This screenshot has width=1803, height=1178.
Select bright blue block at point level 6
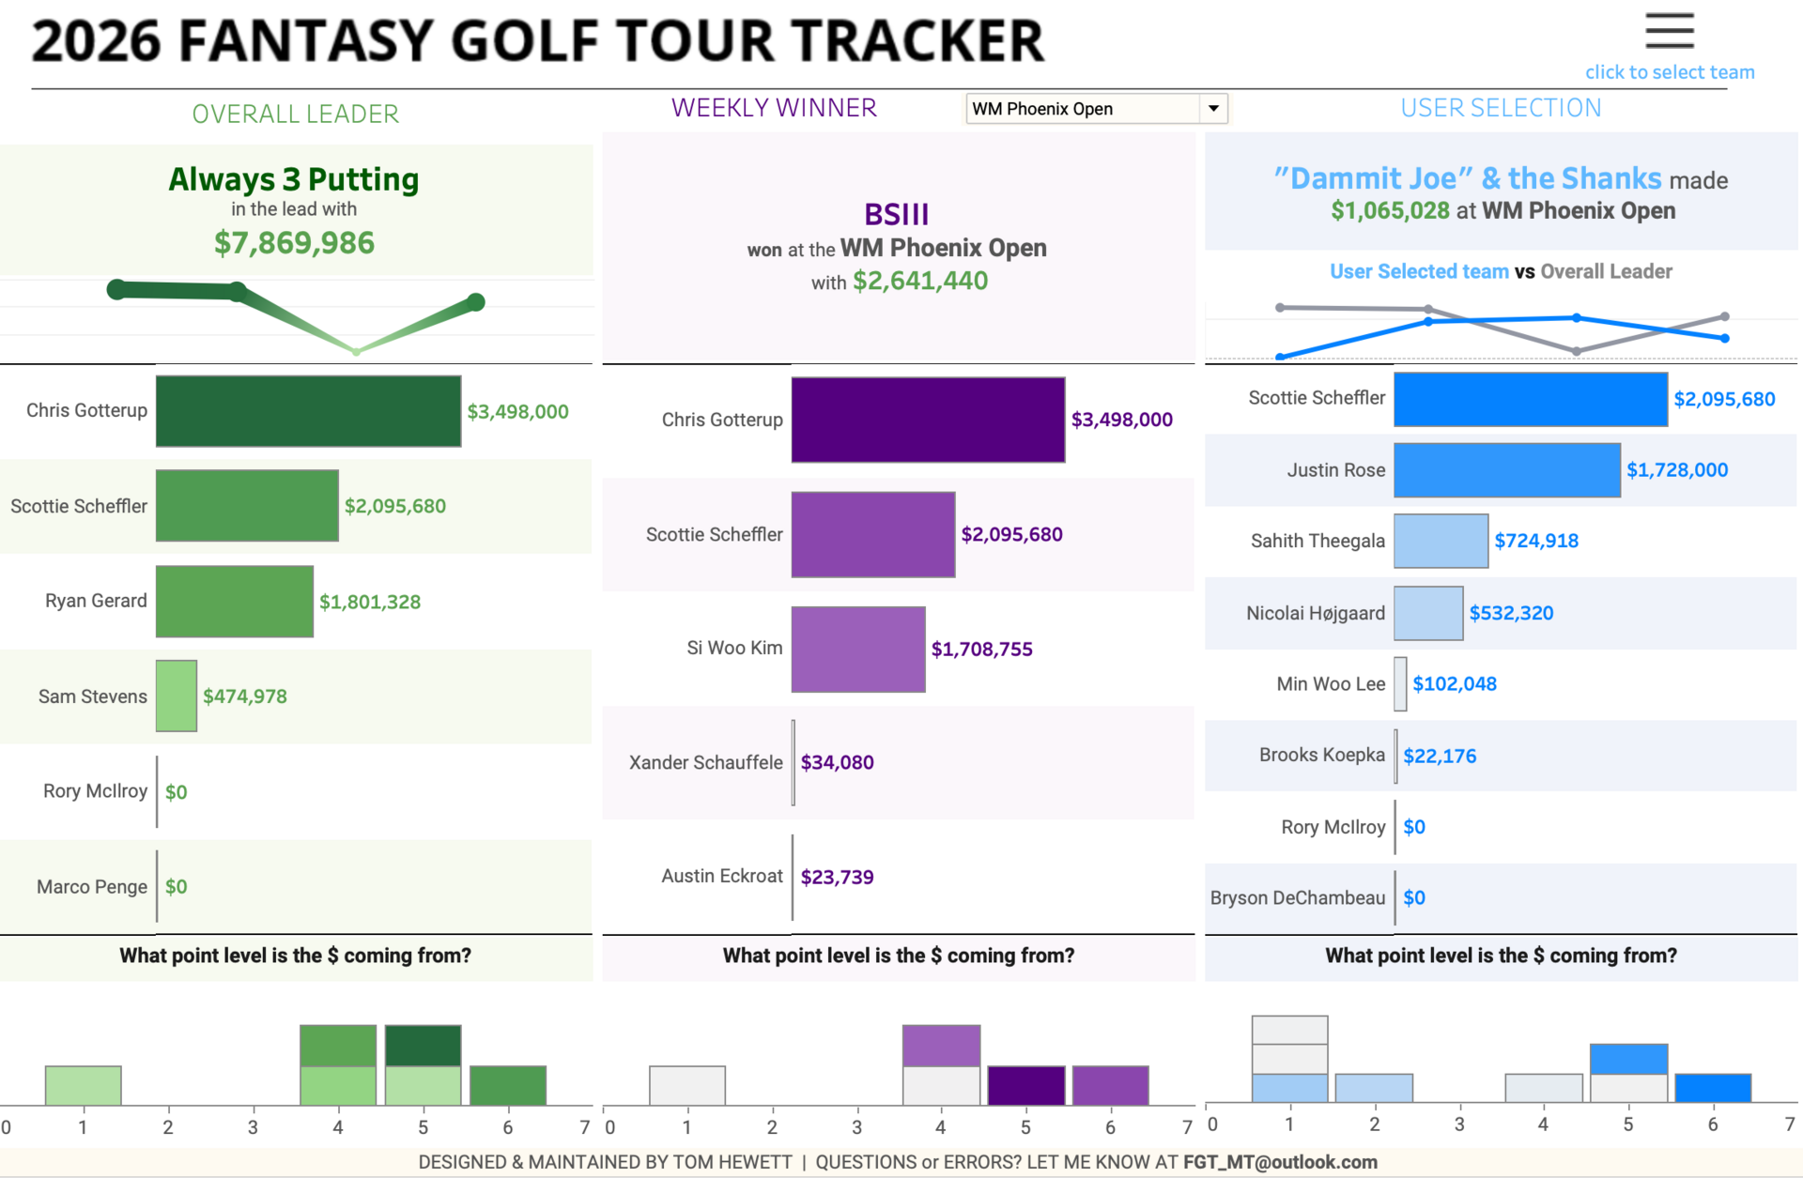pyautogui.click(x=1712, y=1088)
